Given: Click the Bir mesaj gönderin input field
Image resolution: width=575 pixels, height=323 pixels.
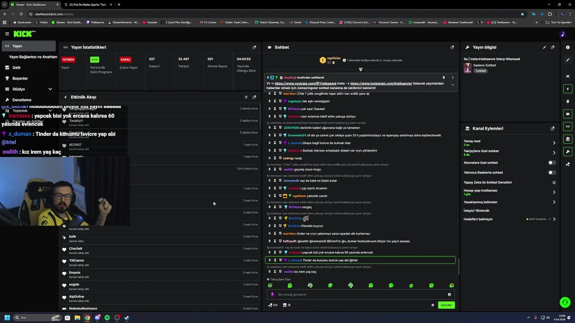Looking at the screenshot, I should (x=361, y=295).
